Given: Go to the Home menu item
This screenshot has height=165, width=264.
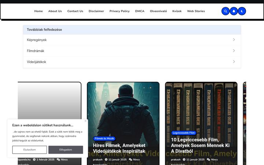Looking at the screenshot, I should tap(38, 11).
